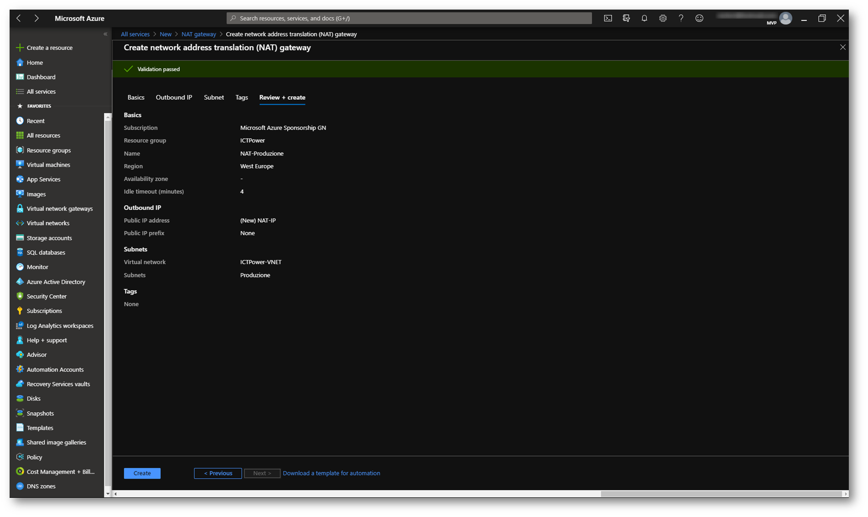Screen dimensions: 868x517
Task: Open Virtual machines icon
Action: (20, 165)
